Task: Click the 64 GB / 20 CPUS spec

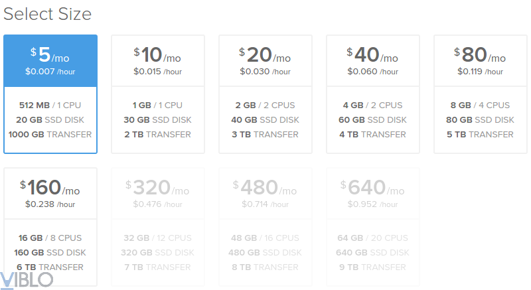Action: [x=373, y=238]
